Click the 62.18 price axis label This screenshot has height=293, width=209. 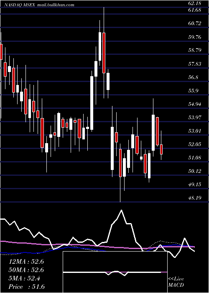point(195,3)
